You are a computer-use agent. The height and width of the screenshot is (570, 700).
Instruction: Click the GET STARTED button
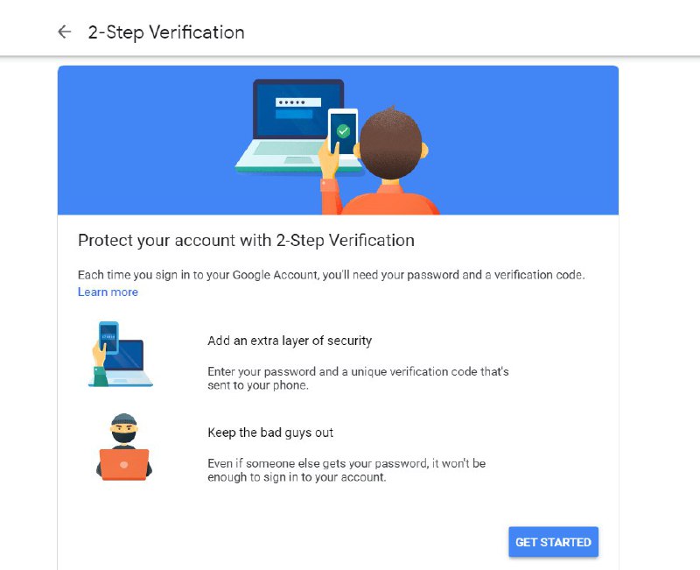pos(554,542)
